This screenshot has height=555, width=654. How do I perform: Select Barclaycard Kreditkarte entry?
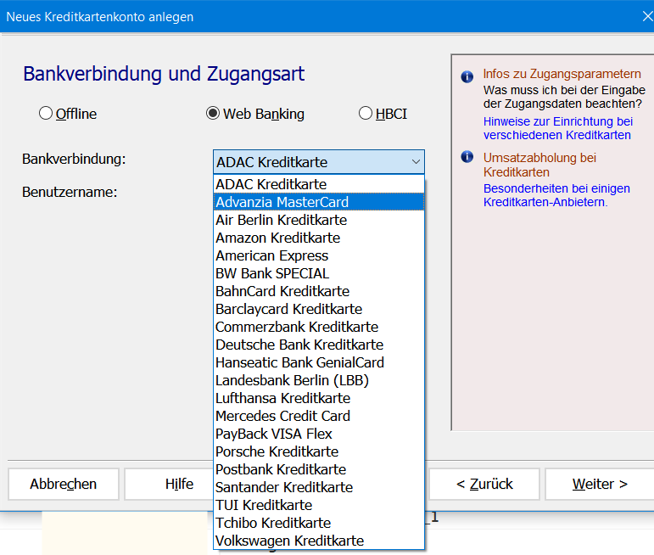[288, 309]
